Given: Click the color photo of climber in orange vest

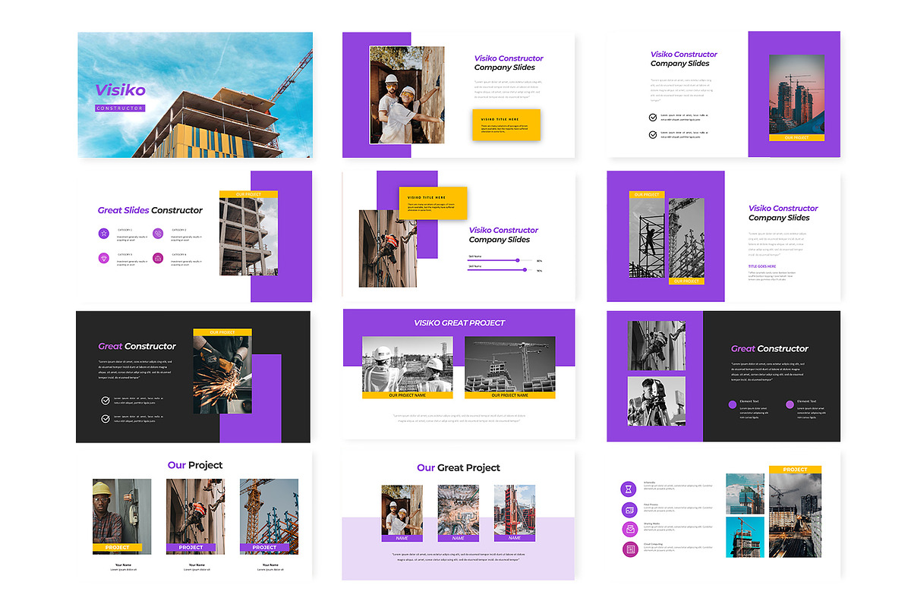Looking at the screenshot, I should tap(387, 248).
